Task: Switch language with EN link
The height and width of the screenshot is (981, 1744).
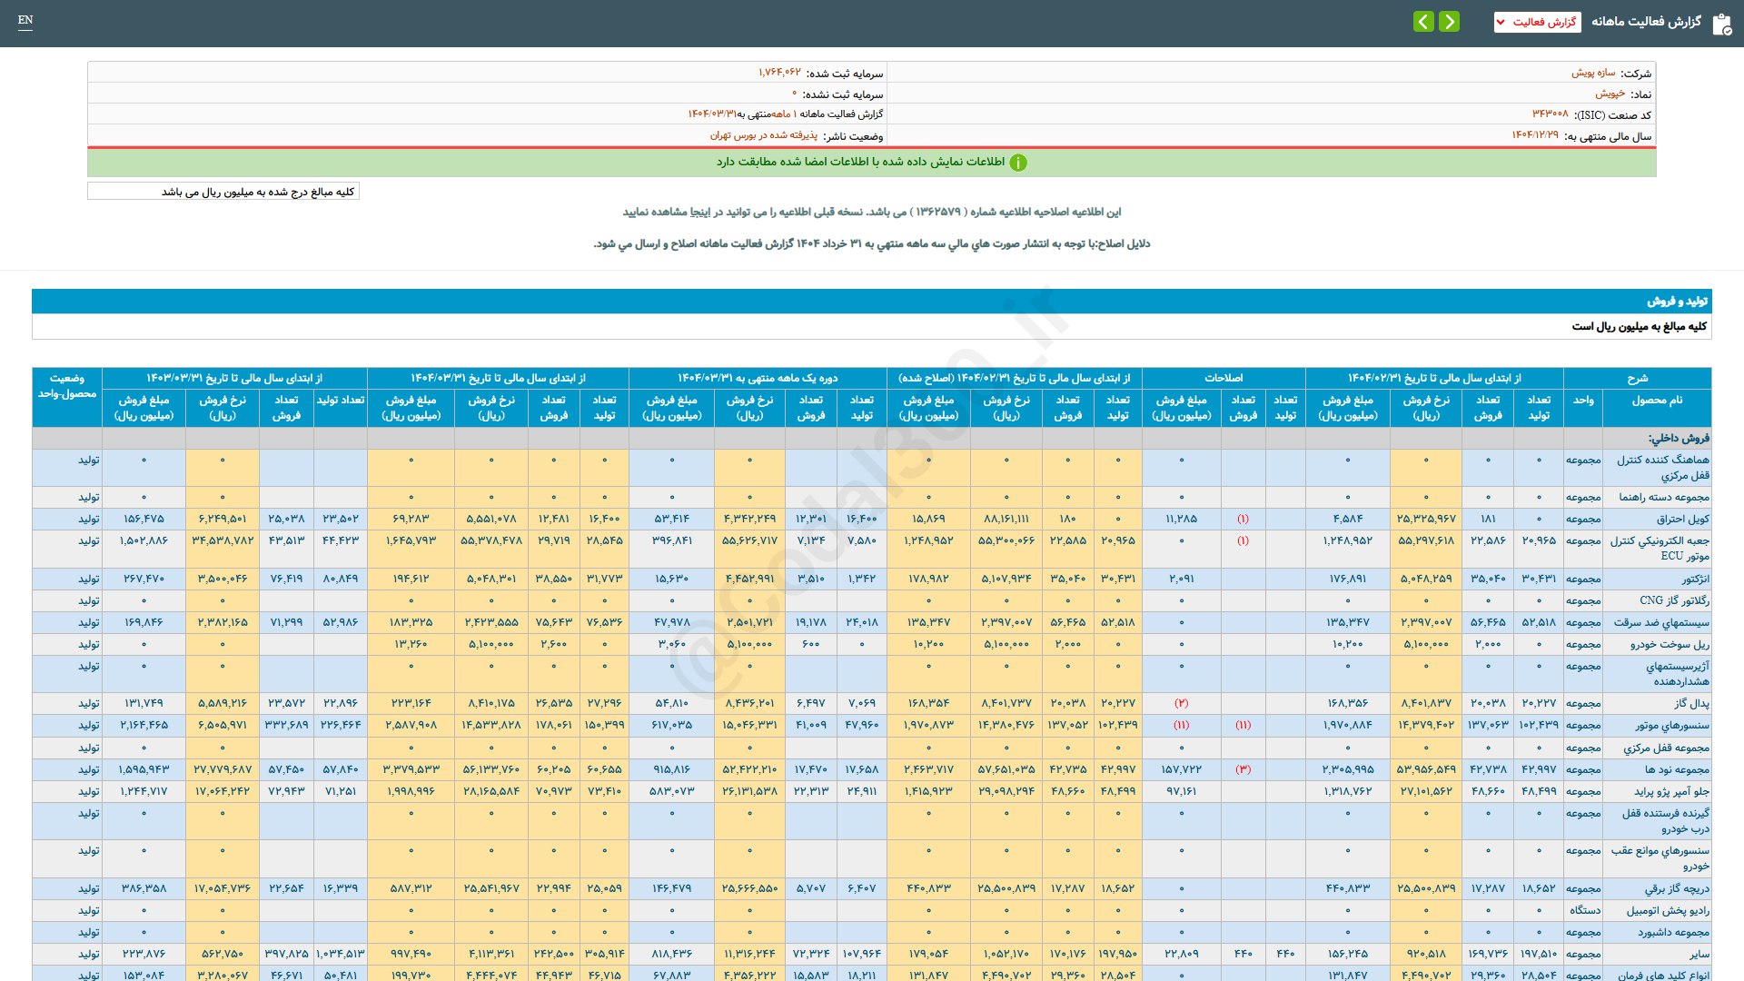Action: tap(25, 20)
